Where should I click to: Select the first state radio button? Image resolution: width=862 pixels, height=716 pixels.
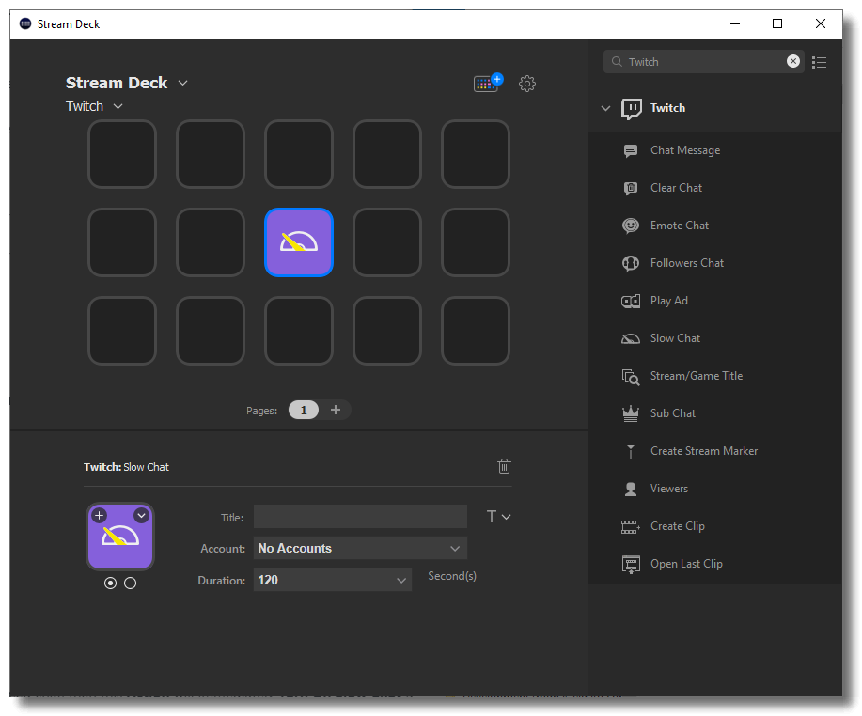tap(111, 583)
